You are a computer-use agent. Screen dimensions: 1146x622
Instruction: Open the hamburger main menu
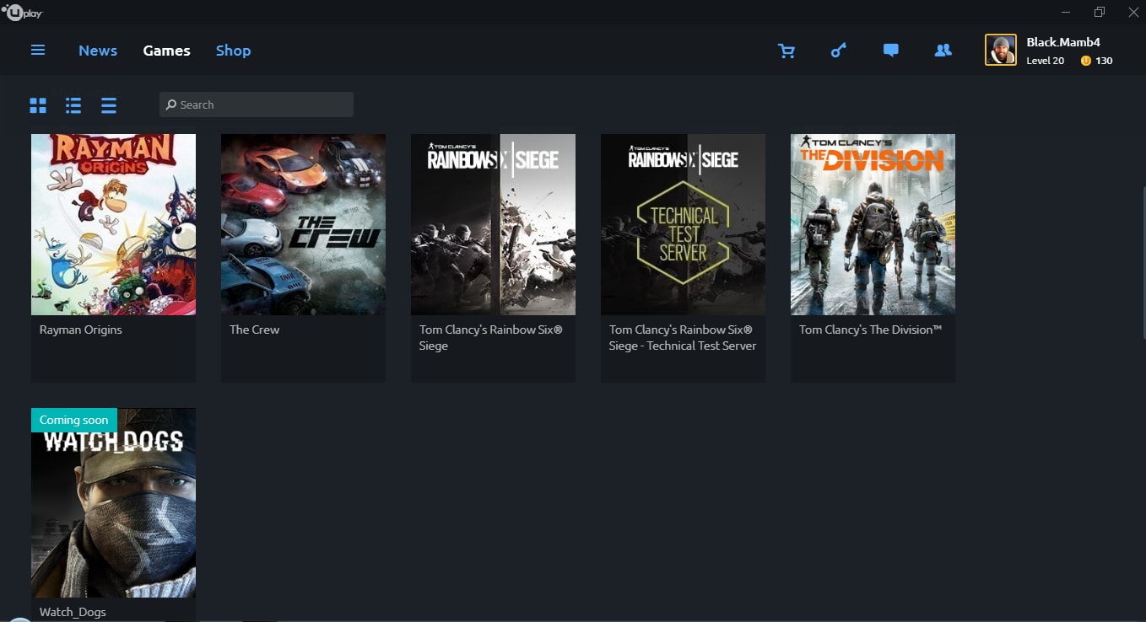38,51
